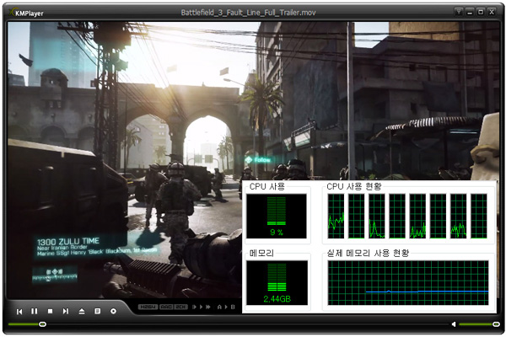Click the seek bar handle
Image resolution: width=506 pixels, height=337 pixels.
point(42,324)
